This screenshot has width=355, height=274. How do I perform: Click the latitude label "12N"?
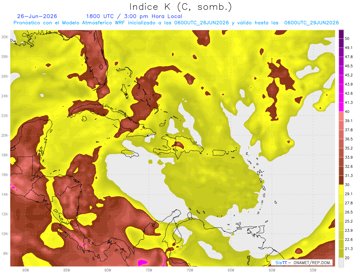click(4, 214)
